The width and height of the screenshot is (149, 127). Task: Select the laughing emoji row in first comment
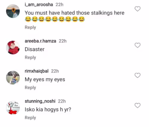point(55,19)
